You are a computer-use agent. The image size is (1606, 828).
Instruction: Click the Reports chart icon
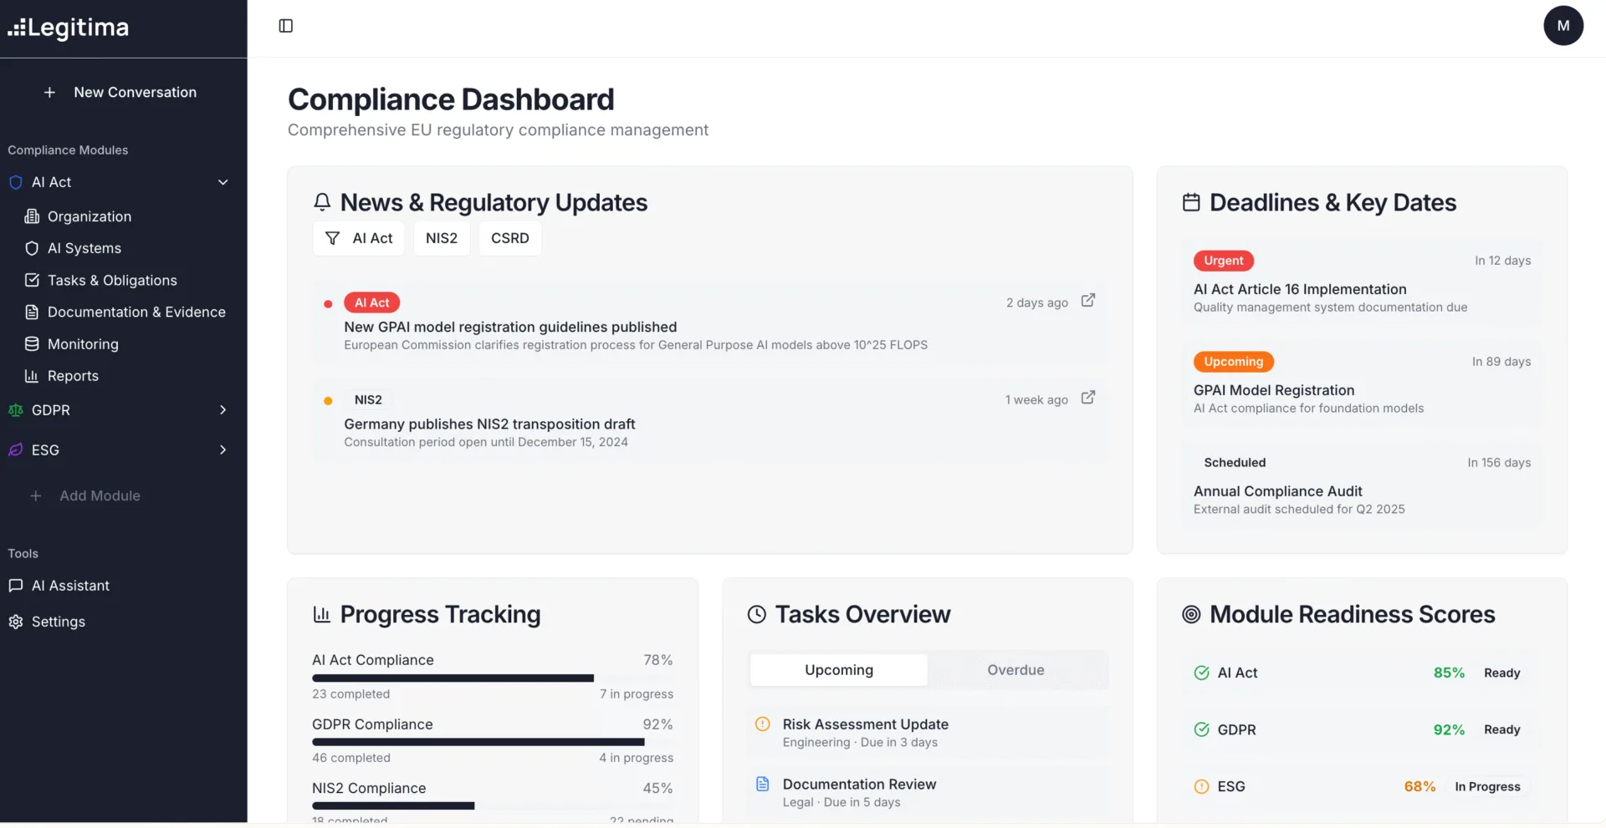click(32, 376)
